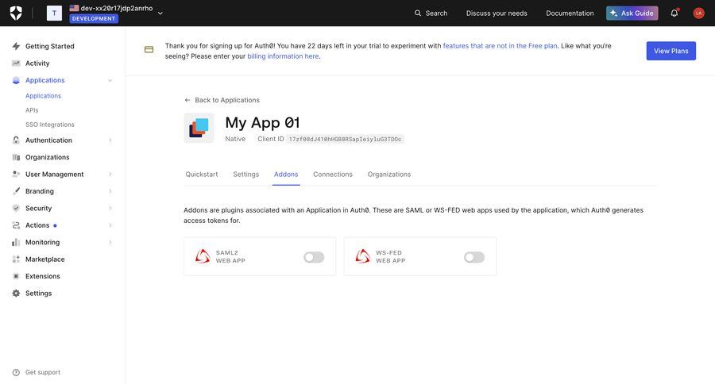Open the Documentation link
This screenshot has width=715, height=384.
pyautogui.click(x=570, y=13)
